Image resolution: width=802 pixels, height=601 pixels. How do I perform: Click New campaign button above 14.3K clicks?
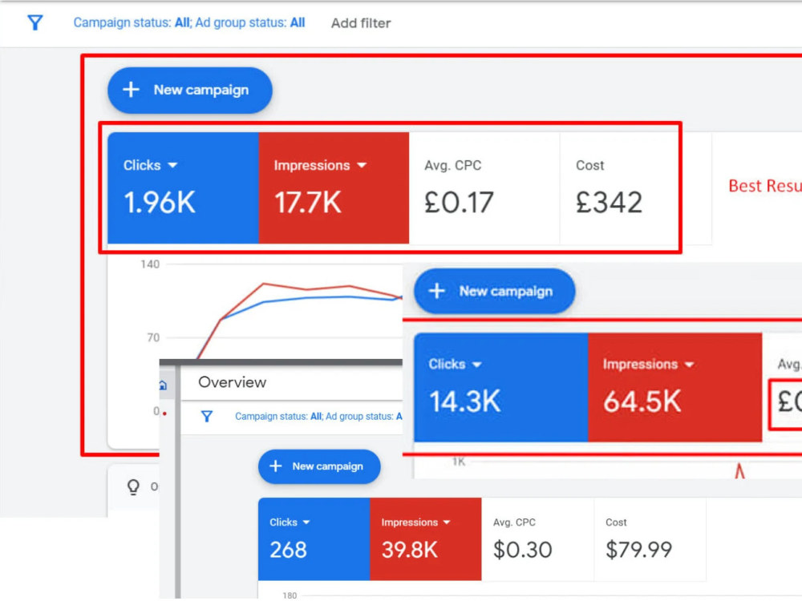point(495,291)
